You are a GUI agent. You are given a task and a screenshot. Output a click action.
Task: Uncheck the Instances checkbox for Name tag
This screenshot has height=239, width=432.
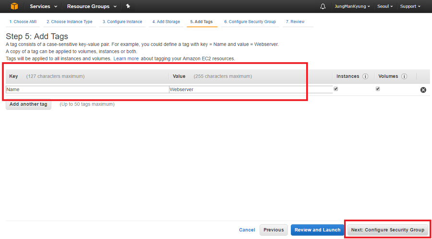coord(336,89)
